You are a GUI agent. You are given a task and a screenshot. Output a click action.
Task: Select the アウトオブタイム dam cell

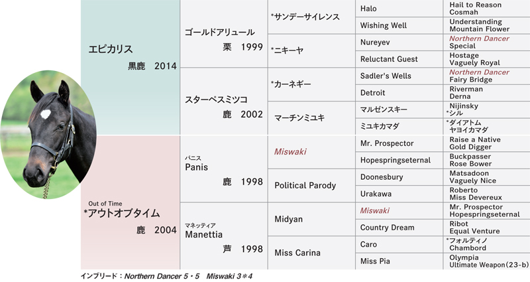[130, 202]
